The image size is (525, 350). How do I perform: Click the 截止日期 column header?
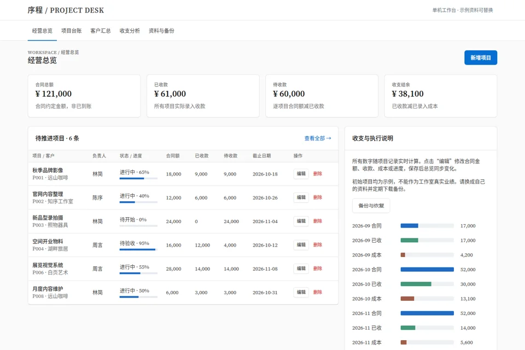click(261, 156)
